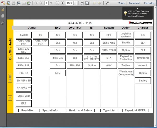
Task: Click the Print toolbar icon
Action: (x=19, y=3)
